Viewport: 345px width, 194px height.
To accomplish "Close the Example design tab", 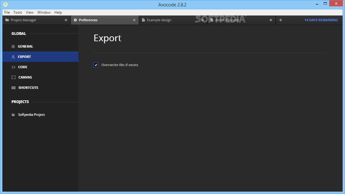I will tap(203, 20).
